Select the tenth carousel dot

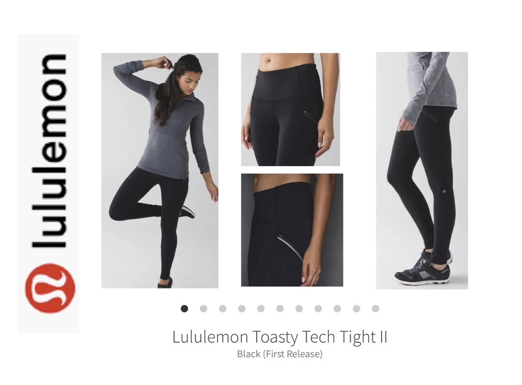357,308
